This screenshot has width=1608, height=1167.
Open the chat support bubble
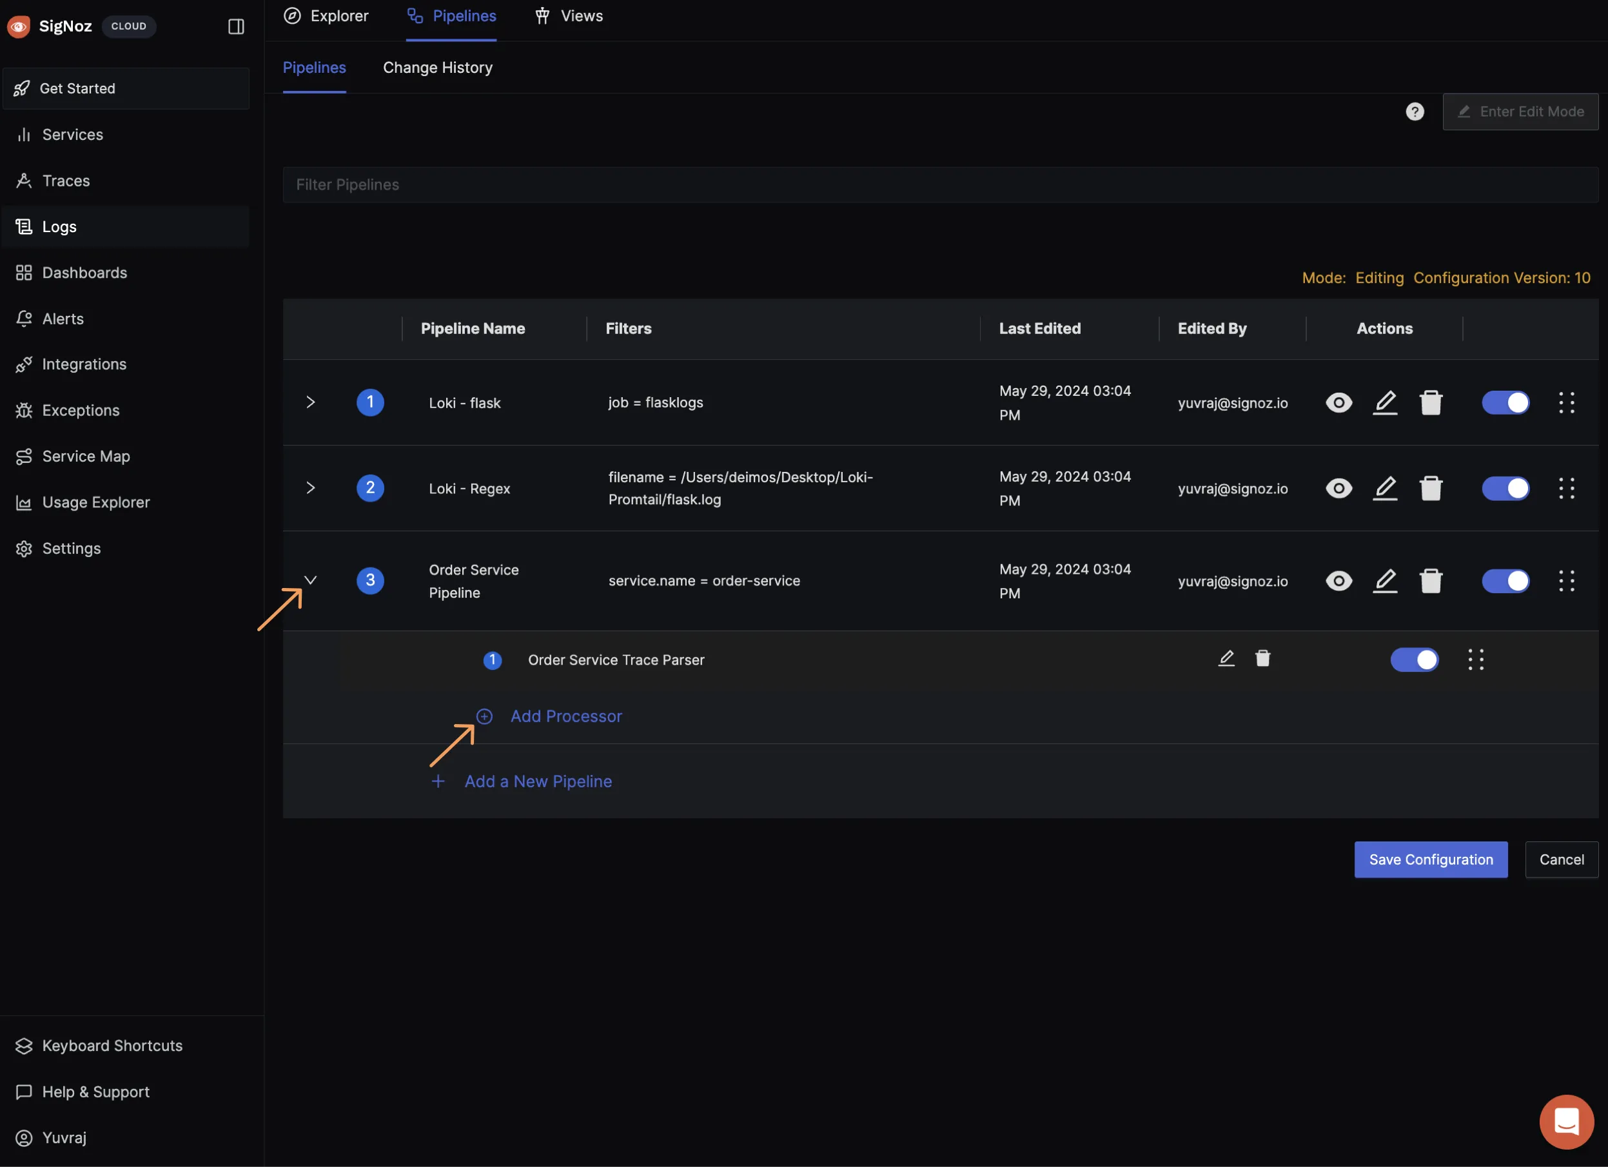click(x=1566, y=1123)
